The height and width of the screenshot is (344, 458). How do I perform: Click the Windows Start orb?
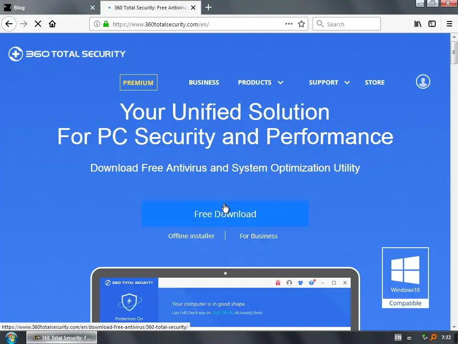tap(11, 338)
